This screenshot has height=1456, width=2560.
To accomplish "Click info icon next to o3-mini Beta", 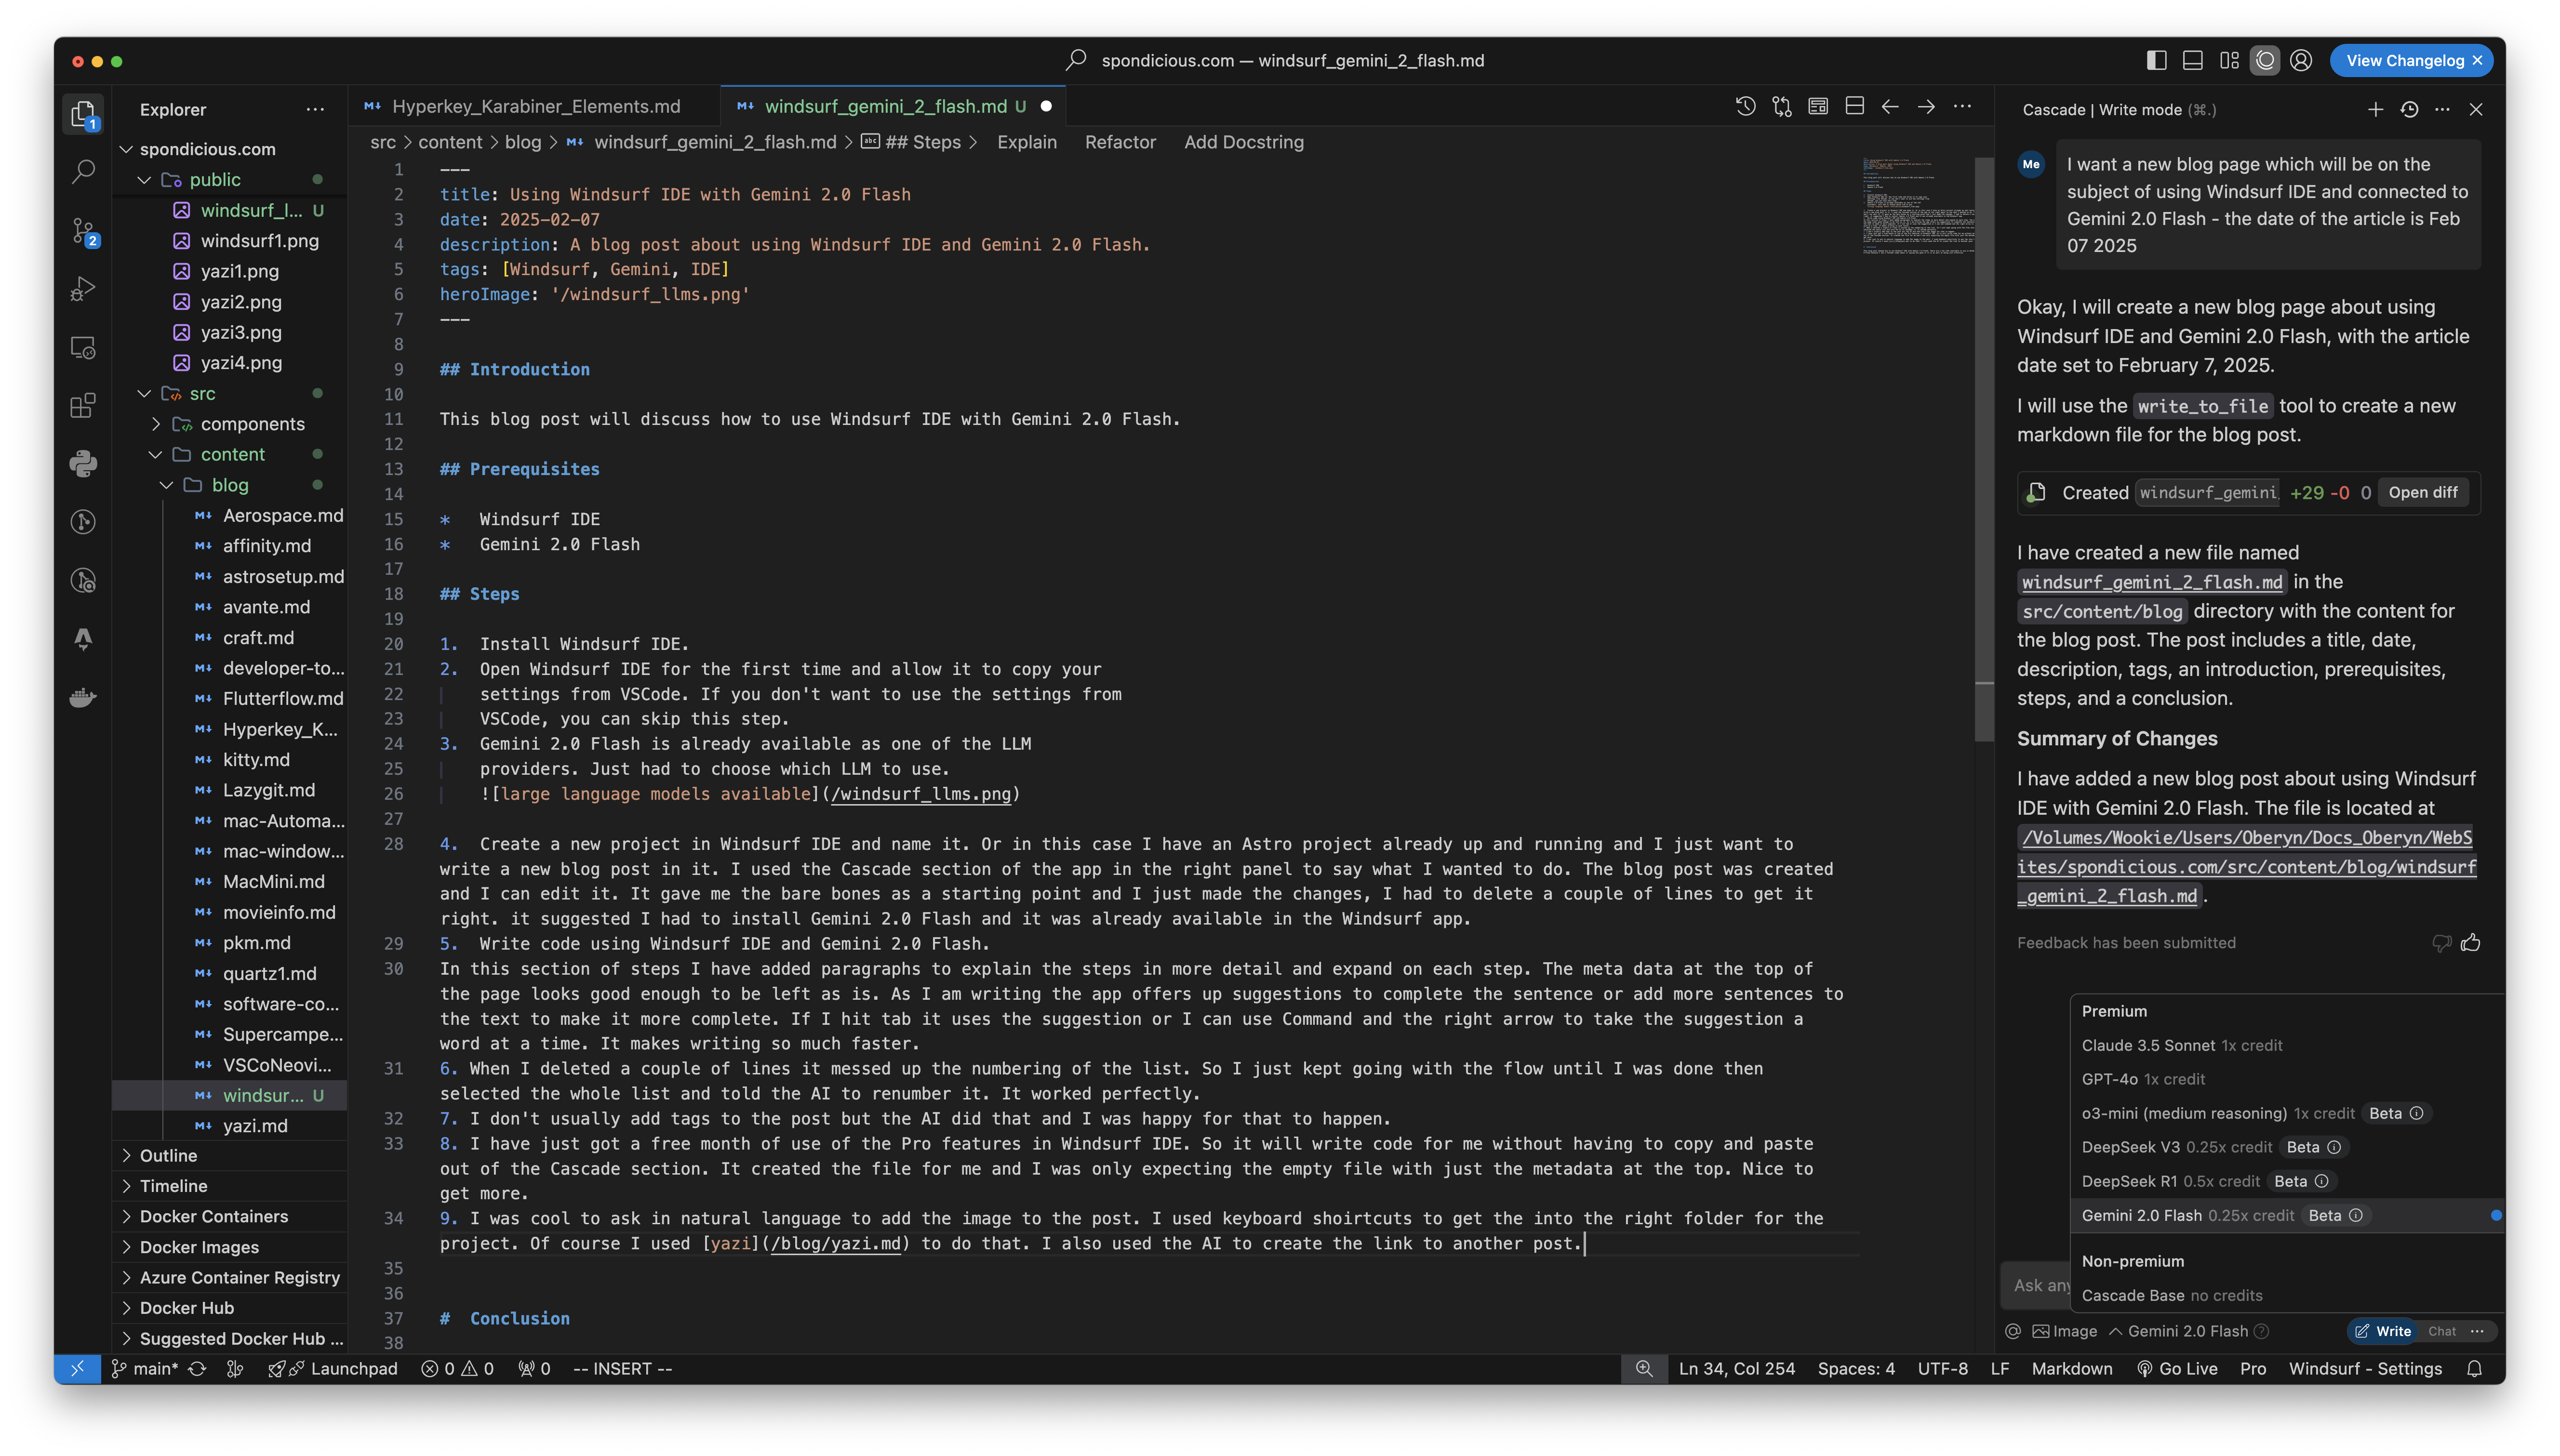I will pyautogui.click(x=2416, y=1113).
